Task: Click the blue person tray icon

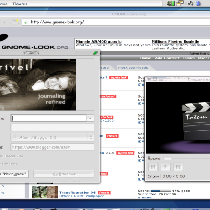Action: (x=198, y=3)
